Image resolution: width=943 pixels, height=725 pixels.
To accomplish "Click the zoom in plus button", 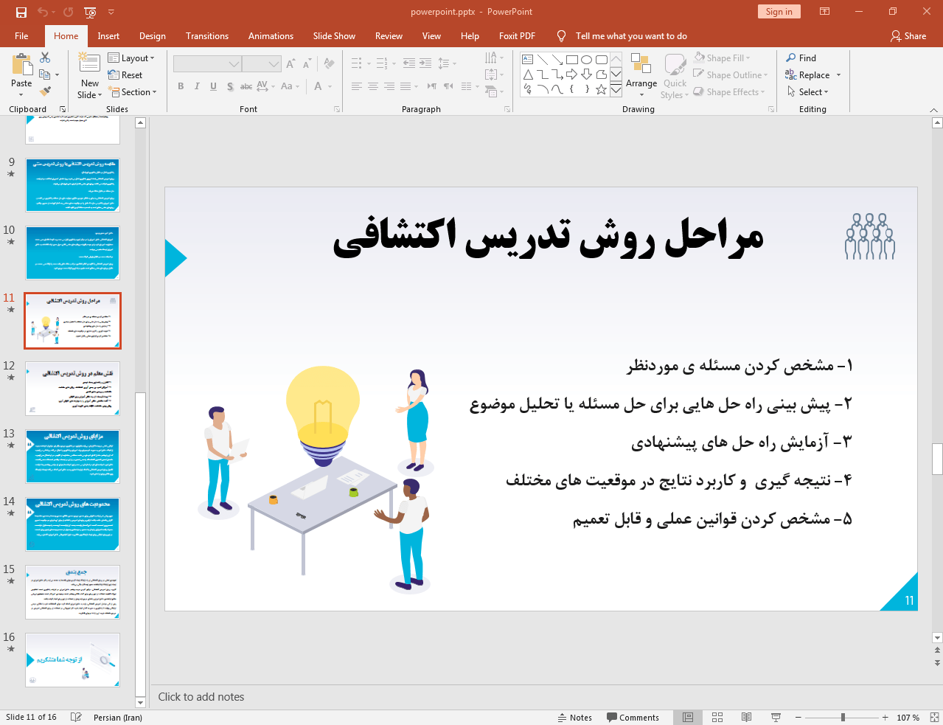I will [885, 717].
